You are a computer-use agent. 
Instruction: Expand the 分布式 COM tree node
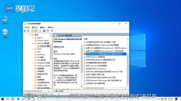click(33, 85)
